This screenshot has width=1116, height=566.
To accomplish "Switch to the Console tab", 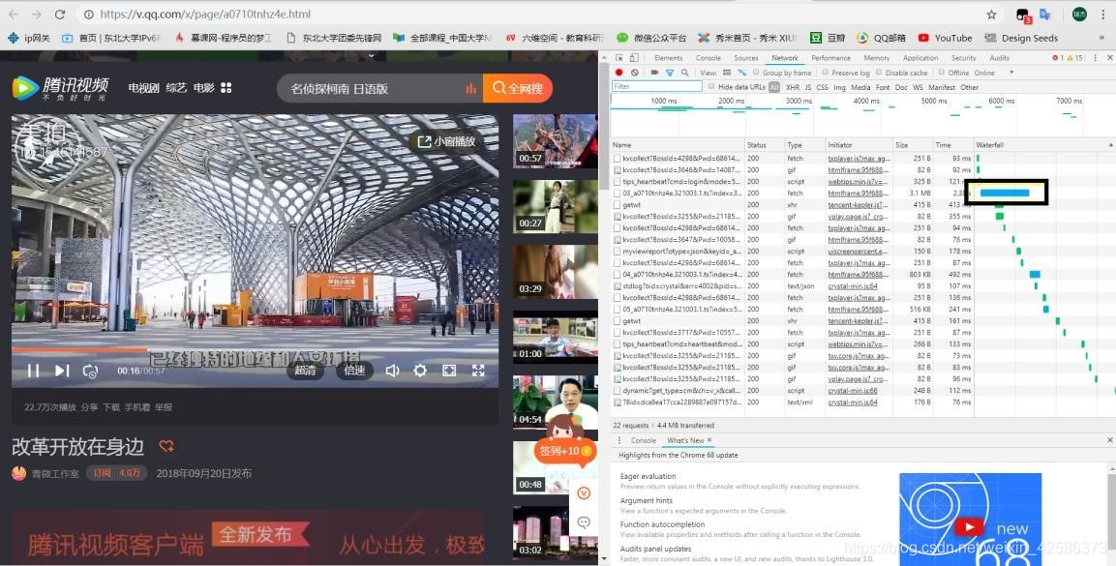I will (x=709, y=58).
